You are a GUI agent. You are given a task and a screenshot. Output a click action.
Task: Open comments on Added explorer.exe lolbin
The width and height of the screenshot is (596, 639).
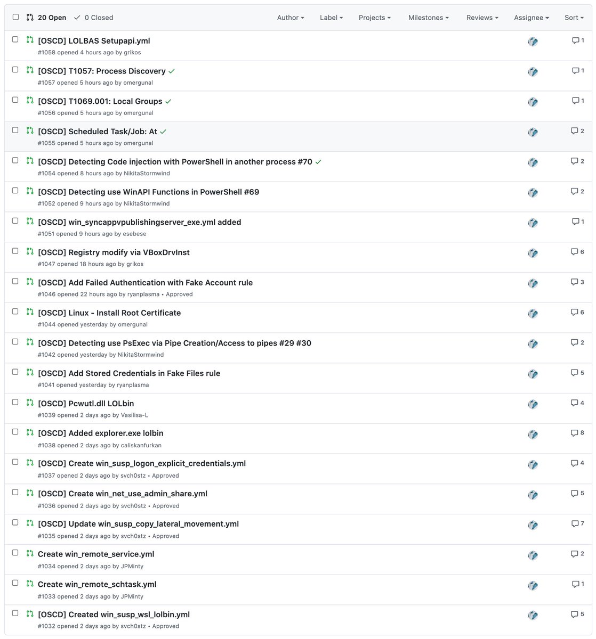pos(577,433)
